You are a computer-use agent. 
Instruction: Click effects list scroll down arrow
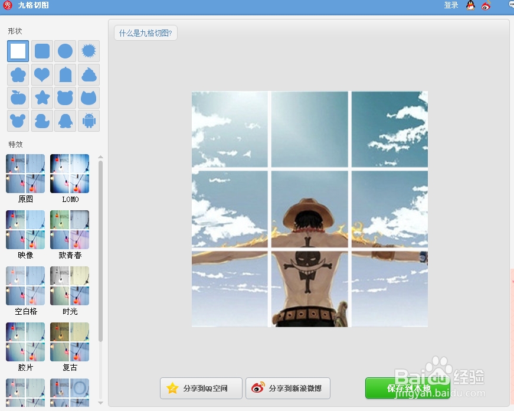101,403
